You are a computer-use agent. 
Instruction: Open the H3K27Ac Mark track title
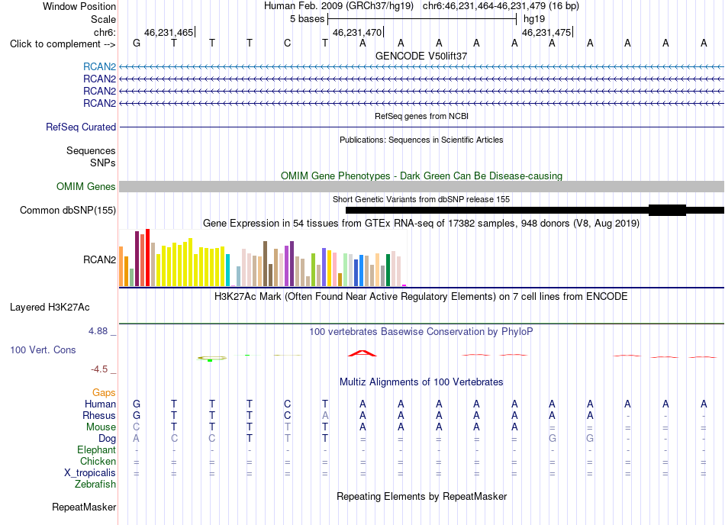(x=421, y=297)
